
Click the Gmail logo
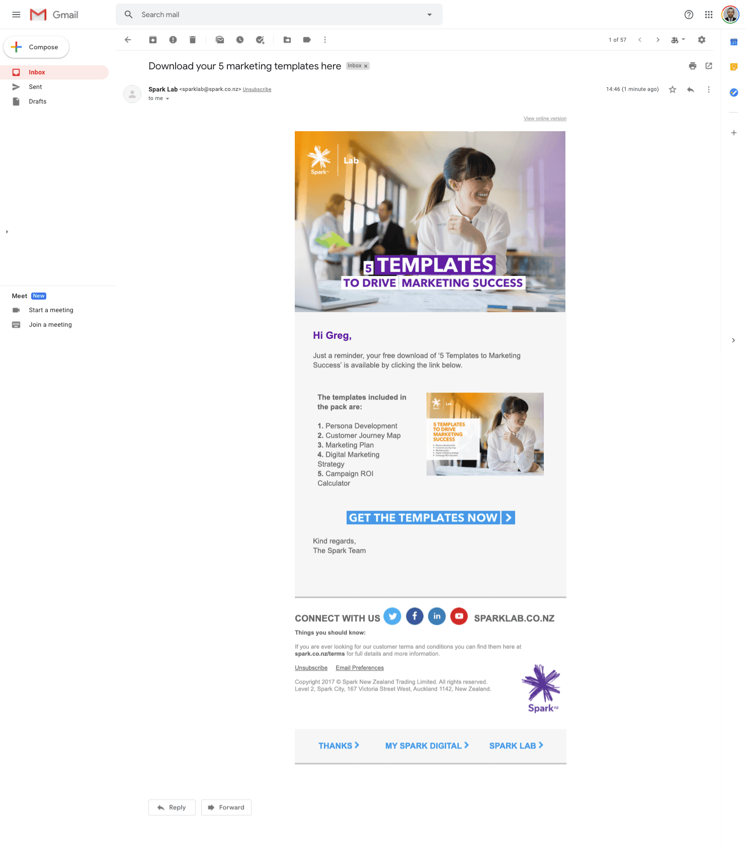tap(54, 15)
